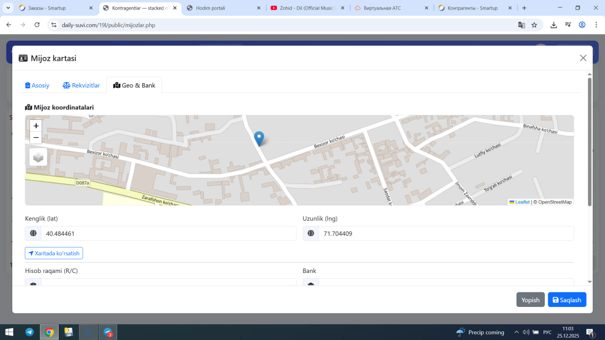Click the Yopish button
The image size is (605, 340).
[530, 300]
